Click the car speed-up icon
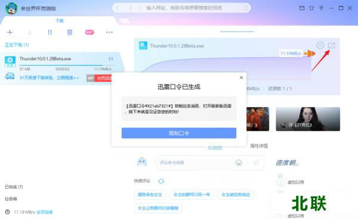The width and height of the screenshot is (358, 219). pyautogui.click(x=10, y=76)
